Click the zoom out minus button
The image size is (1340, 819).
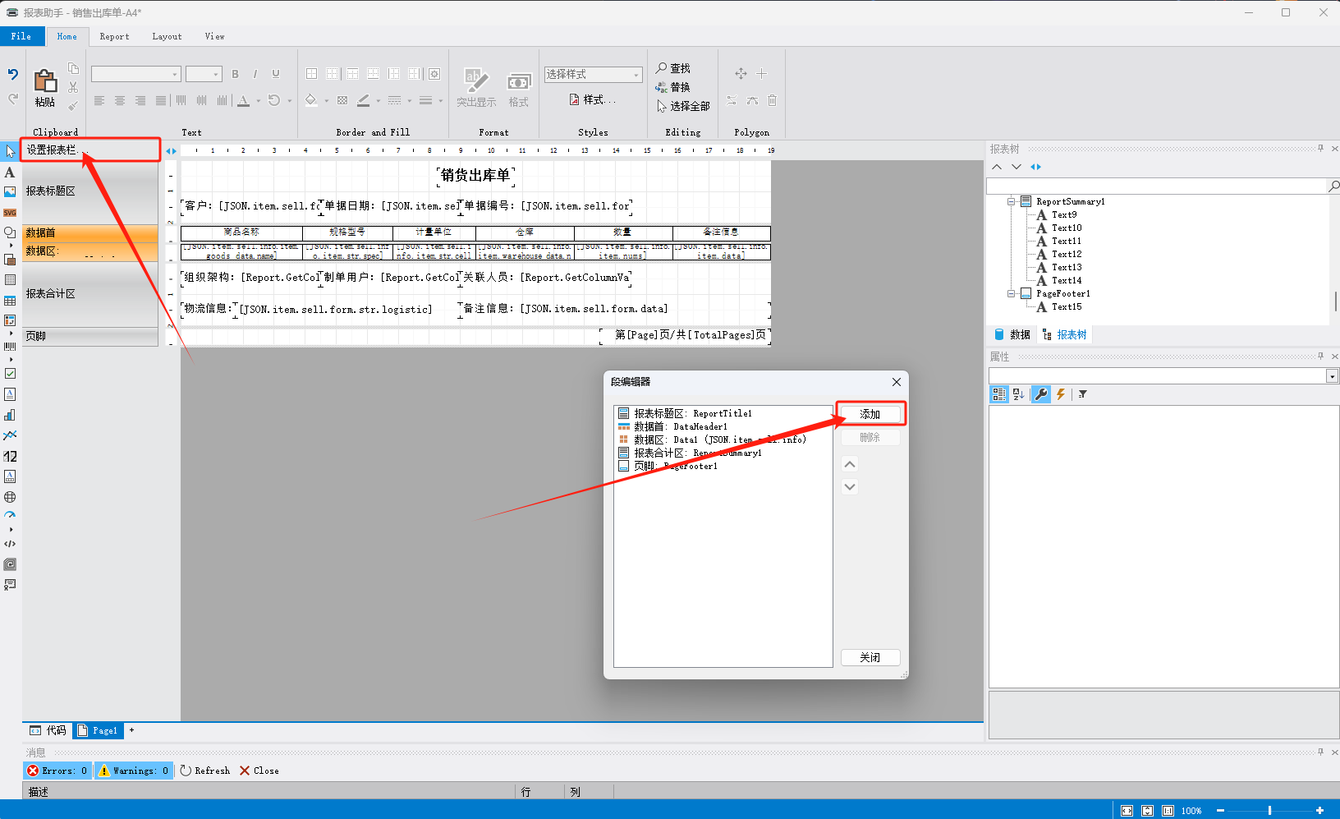pos(1220,811)
